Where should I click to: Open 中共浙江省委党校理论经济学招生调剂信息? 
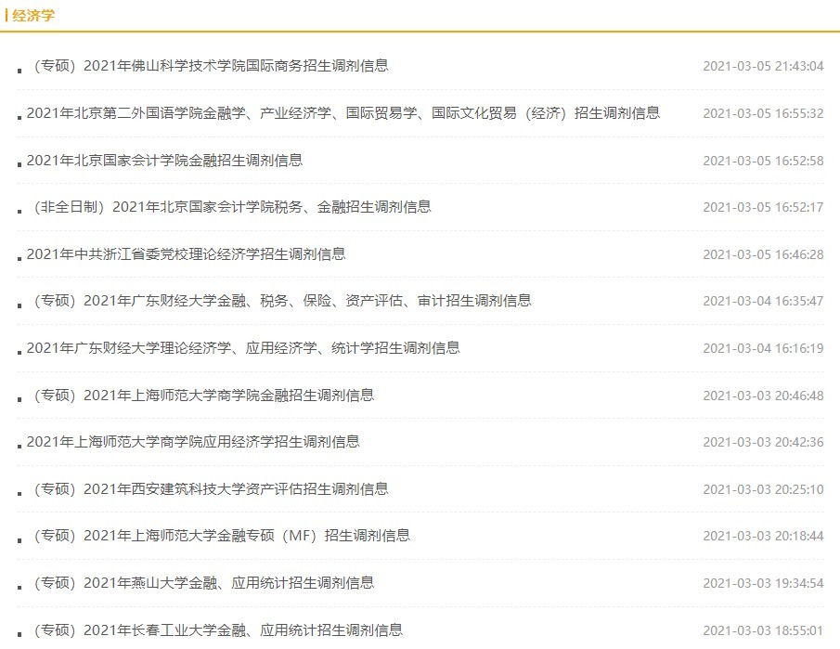pos(186,253)
